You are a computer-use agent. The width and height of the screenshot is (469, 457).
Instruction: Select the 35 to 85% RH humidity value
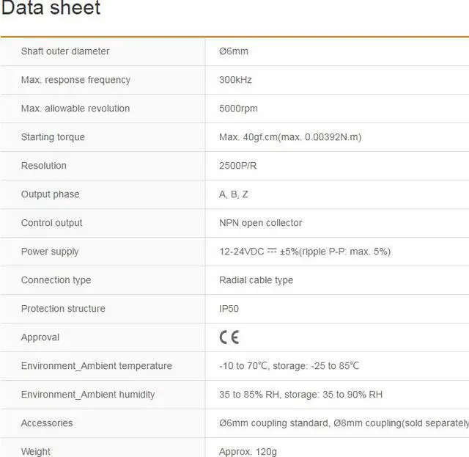(300, 395)
